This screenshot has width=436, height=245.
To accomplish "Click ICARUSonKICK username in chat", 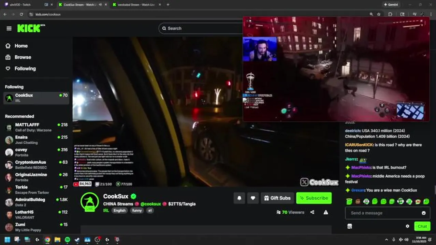I will (x=359, y=145).
